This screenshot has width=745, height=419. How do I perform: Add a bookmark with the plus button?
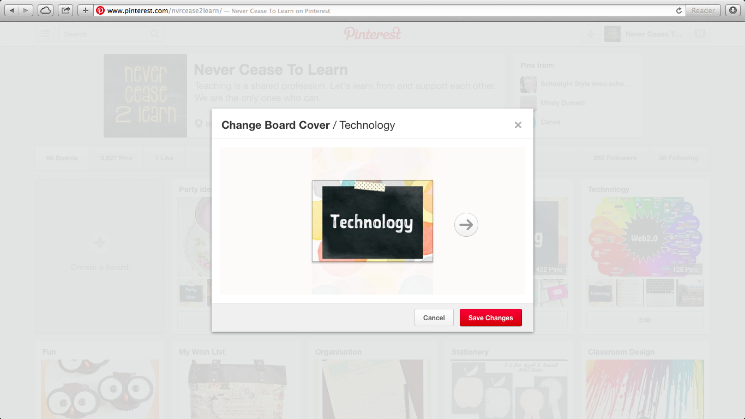pyautogui.click(x=85, y=10)
